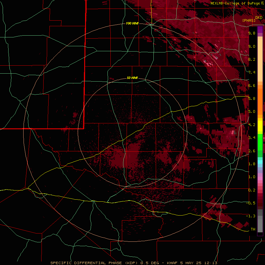Click the "DKD" product code label
Image resolution: width=265 pixels, height=265 pixels.
[x=259, y=18]
